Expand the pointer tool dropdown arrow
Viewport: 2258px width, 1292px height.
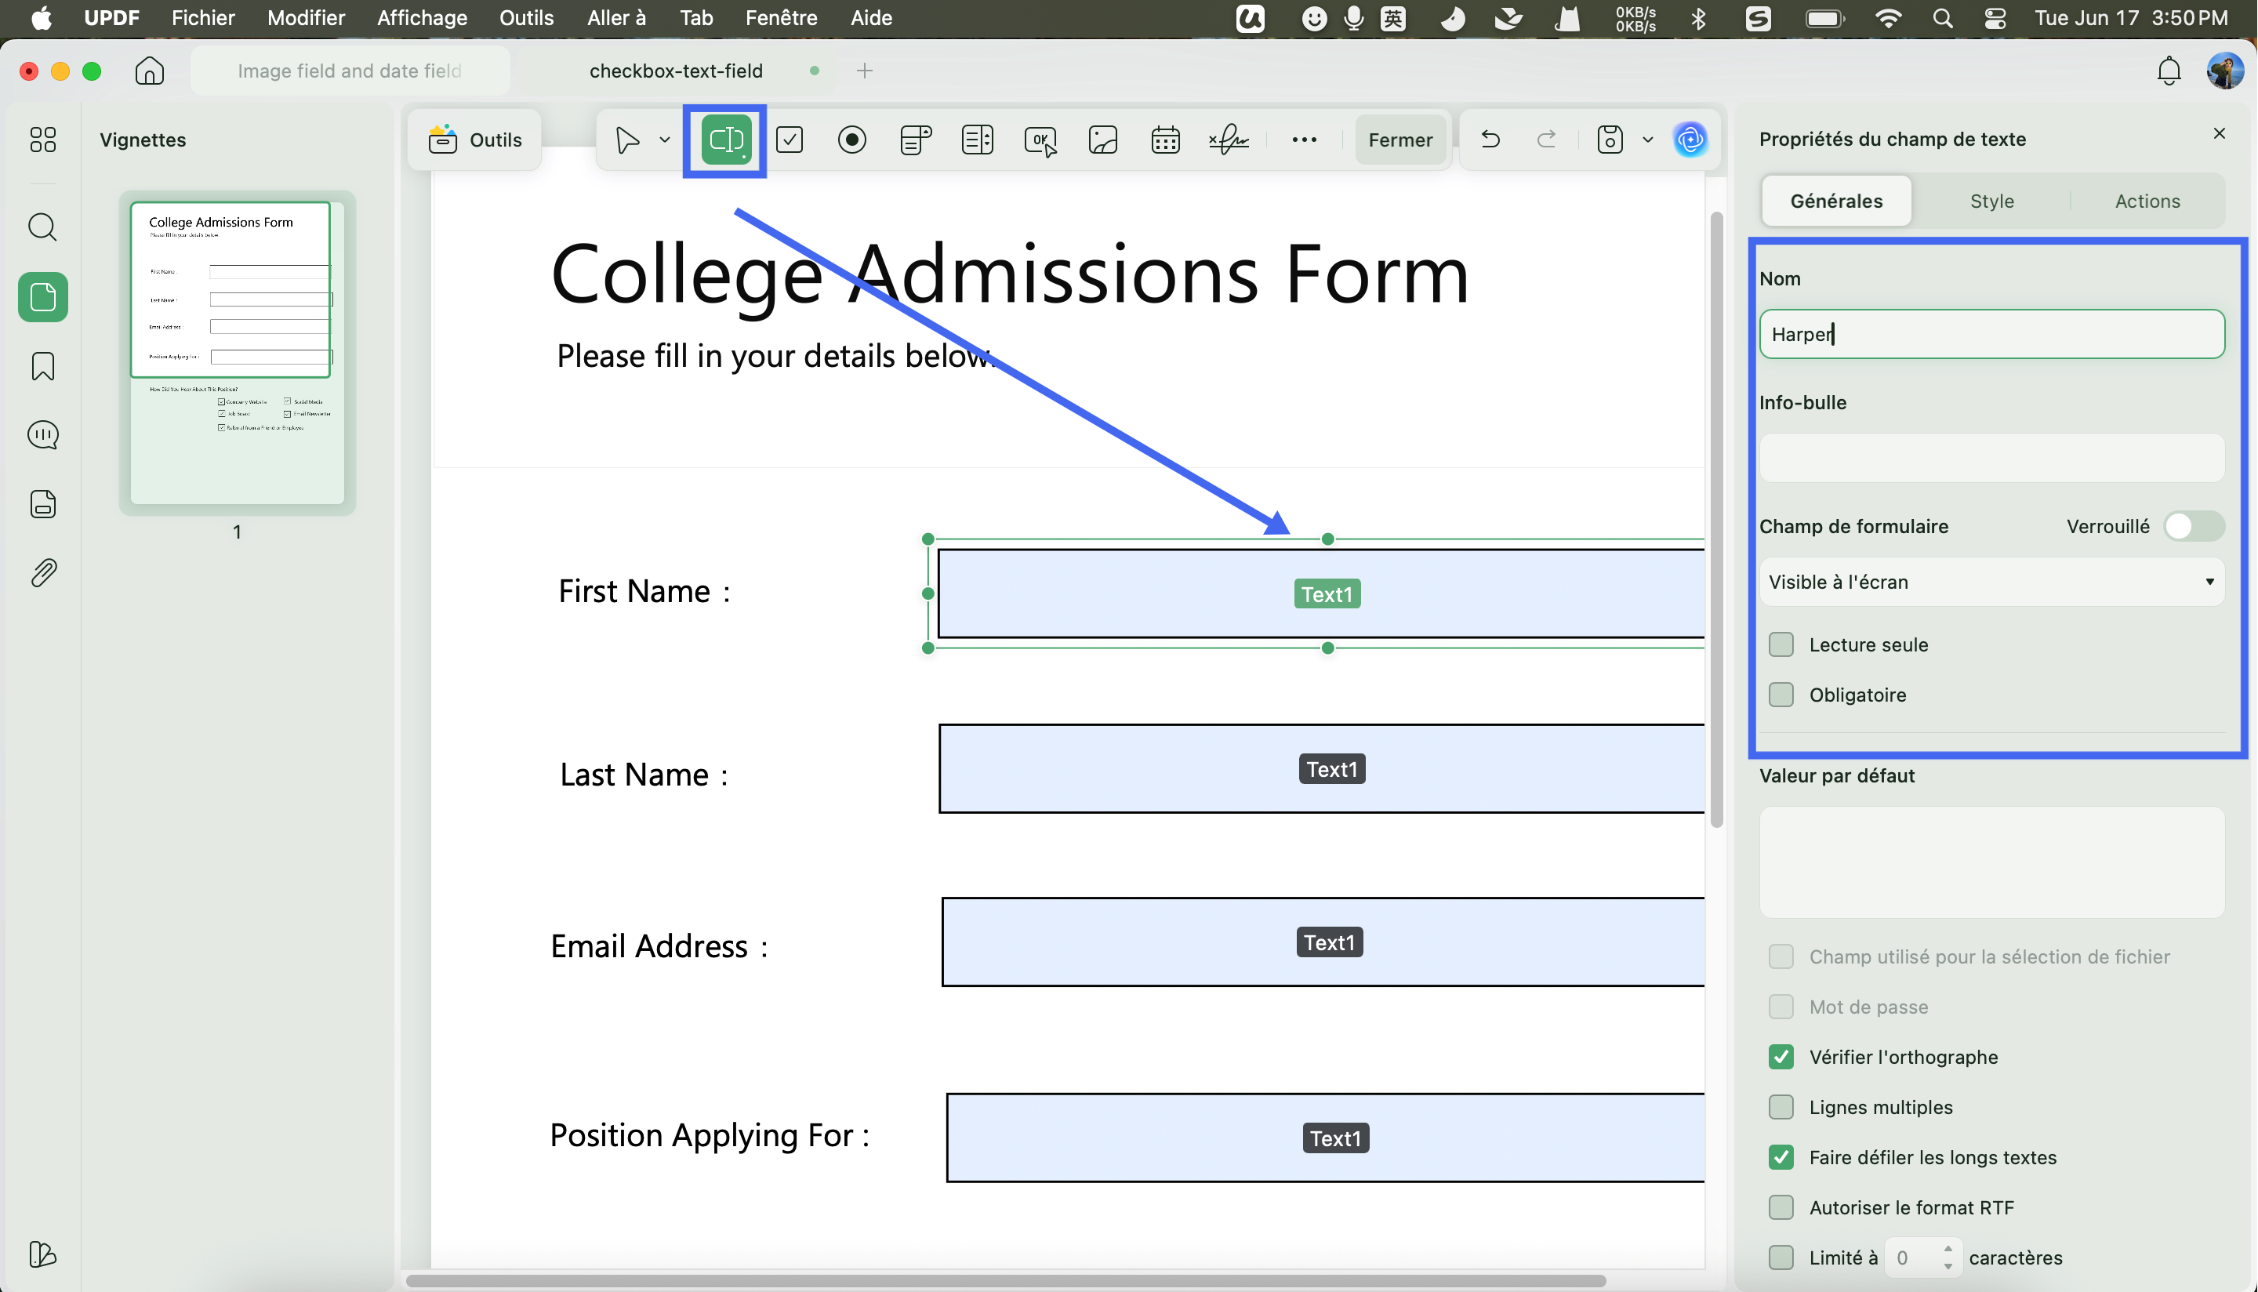(x=665, y=140)
